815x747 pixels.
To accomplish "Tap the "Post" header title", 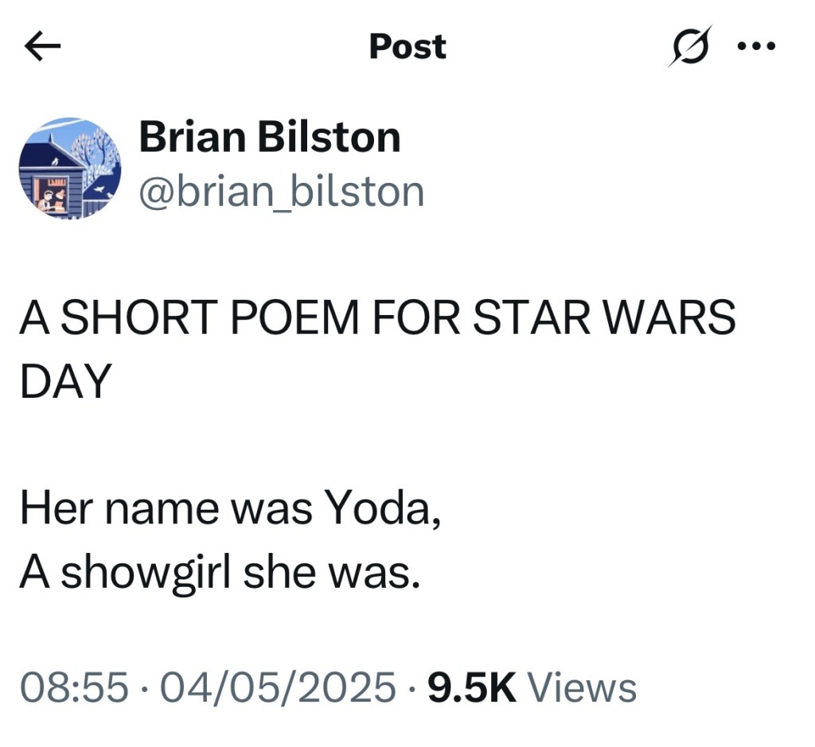I will click(x=407, y=47).
